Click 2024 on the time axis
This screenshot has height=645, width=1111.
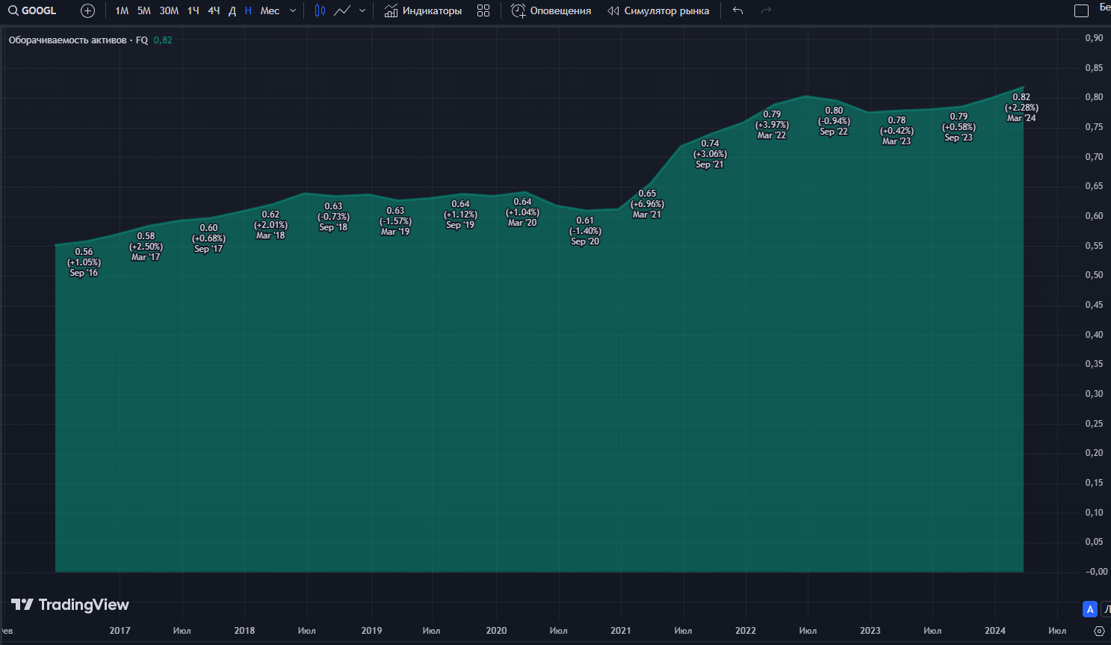(995, 631)
